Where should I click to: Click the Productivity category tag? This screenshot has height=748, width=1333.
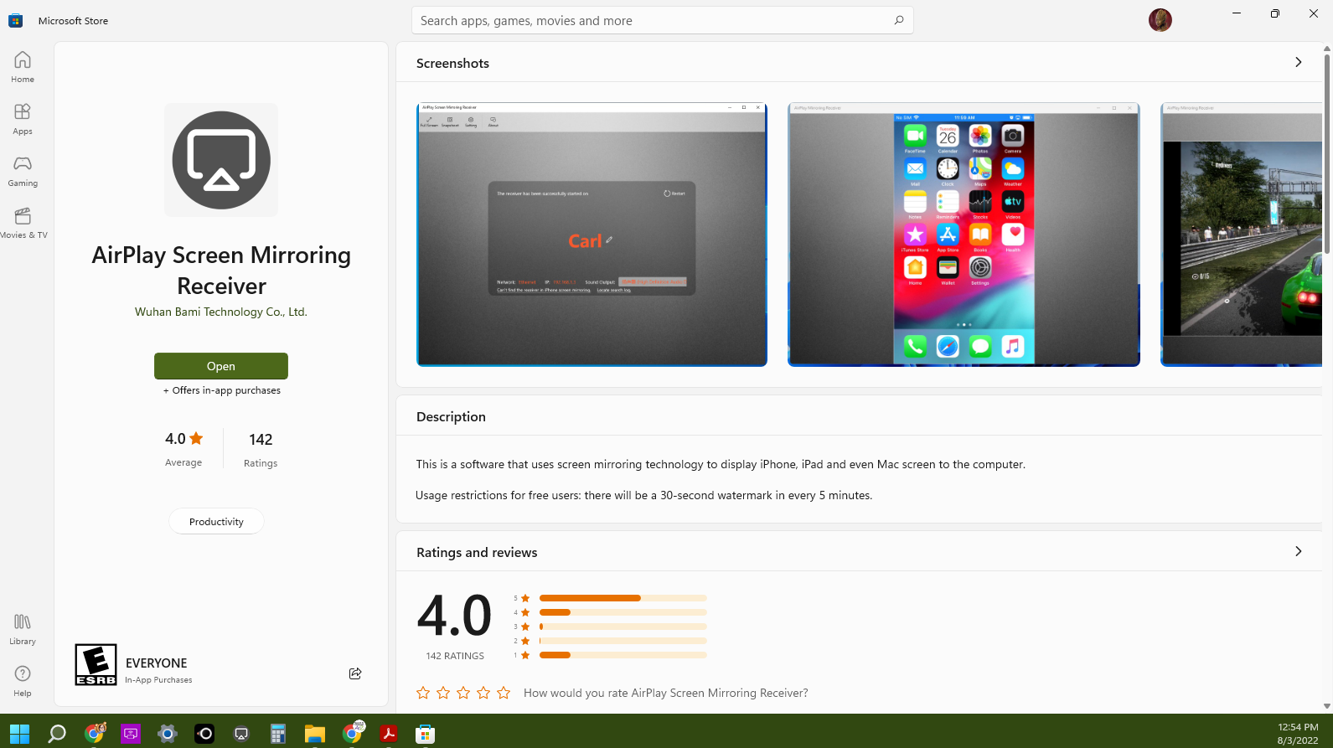click(216, 521)
